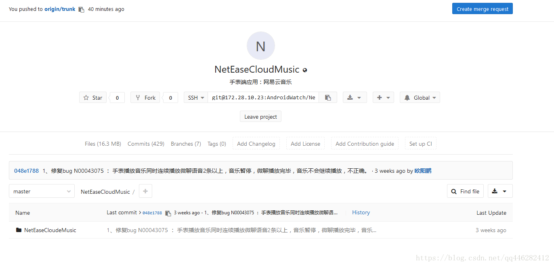Image resolution: width=554 pixels, height=266 pixels.
Task: Click the "3 weeks ago" cell in folder row
Action: 491,230
